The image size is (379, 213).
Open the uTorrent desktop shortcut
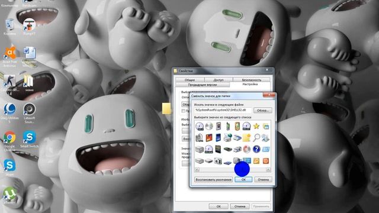click(9, 195)
